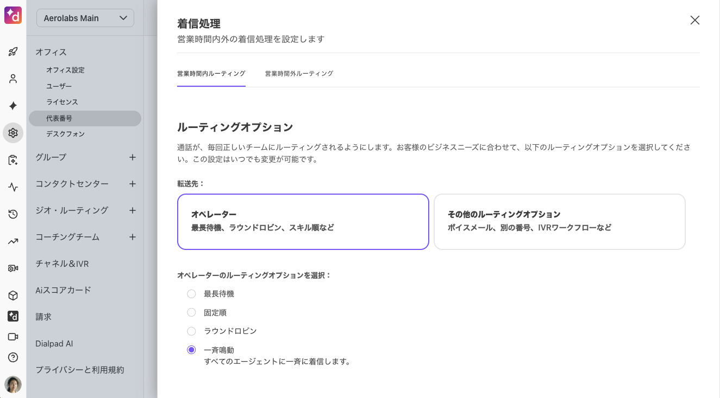Choose the その他のルーティングオプション card
The image size is (720, 398).
559,221
